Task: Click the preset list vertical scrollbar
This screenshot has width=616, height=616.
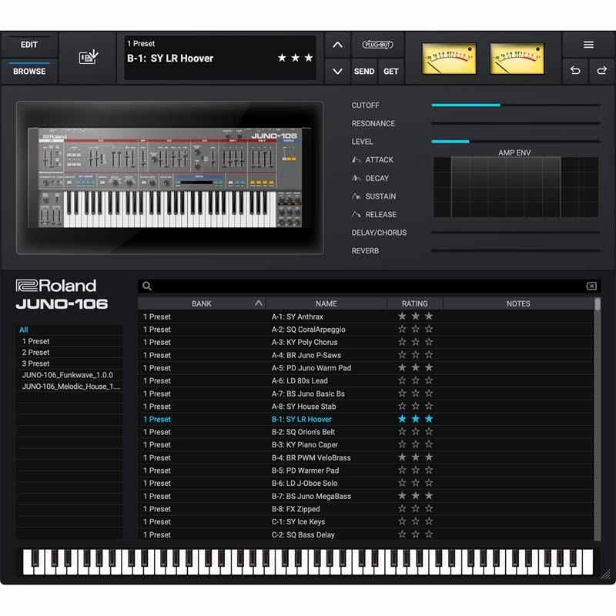Action: point(598,418)
